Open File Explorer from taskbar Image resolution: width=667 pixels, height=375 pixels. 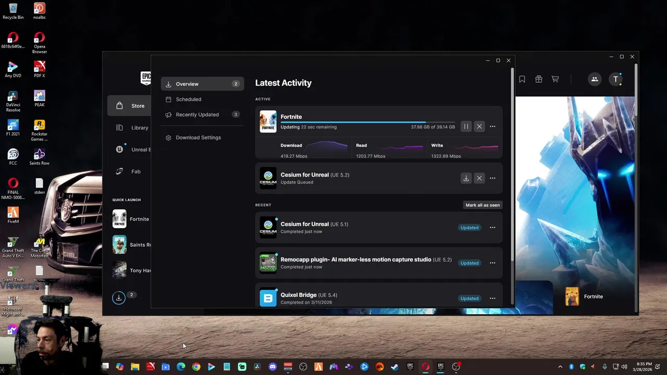point(135,367)
